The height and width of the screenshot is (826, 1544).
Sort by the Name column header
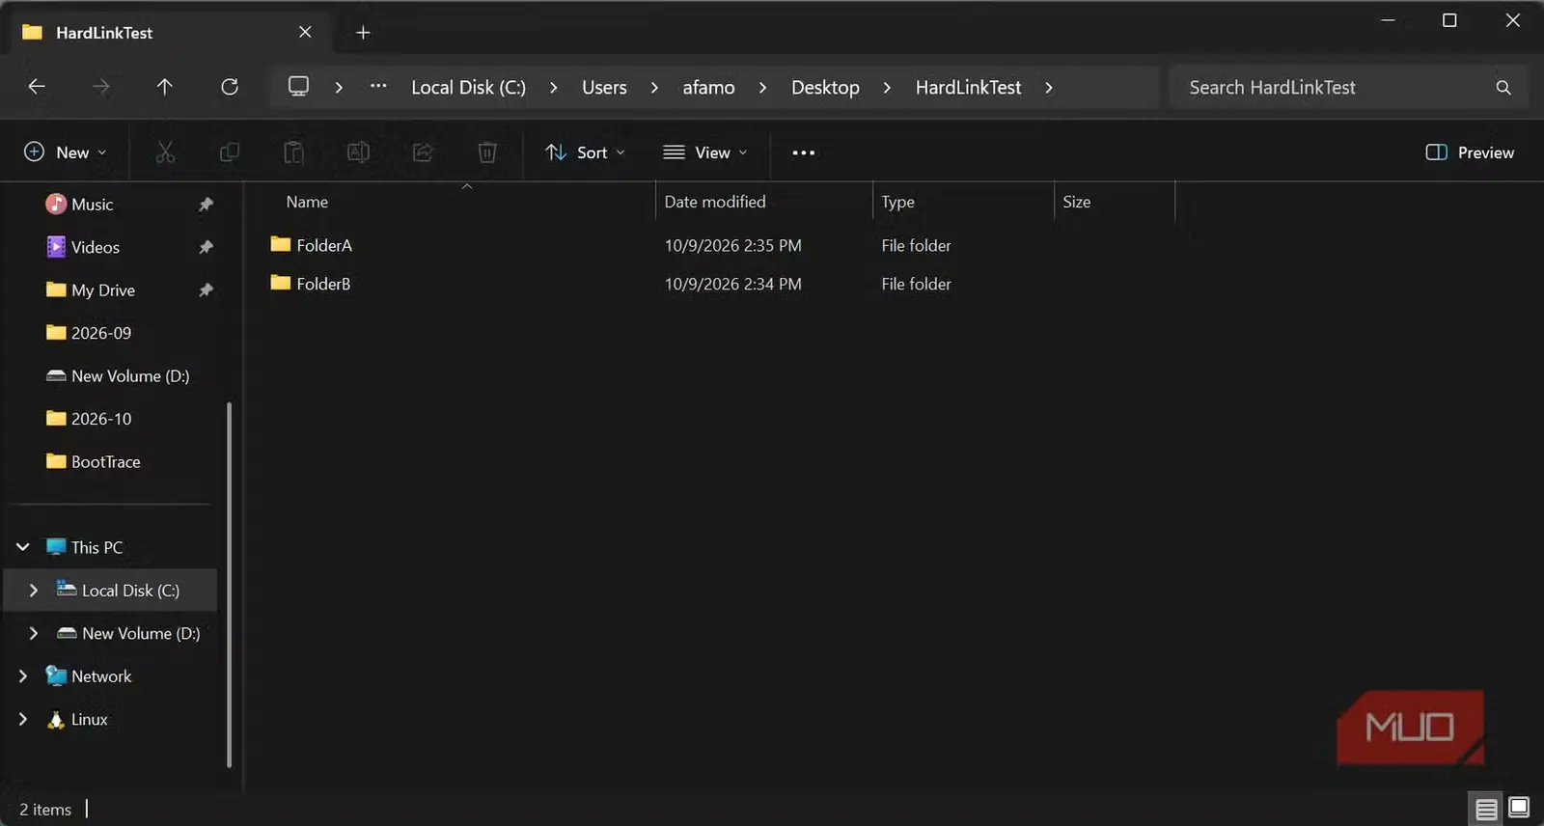[307, 202]
